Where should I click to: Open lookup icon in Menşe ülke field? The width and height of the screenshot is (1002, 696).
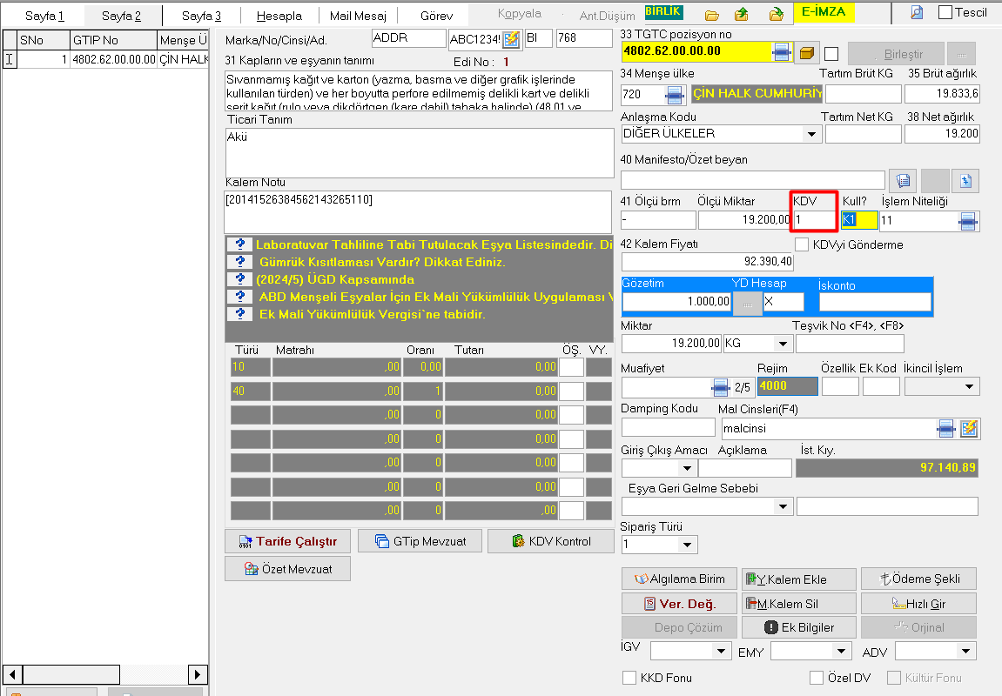coord(675,95)
